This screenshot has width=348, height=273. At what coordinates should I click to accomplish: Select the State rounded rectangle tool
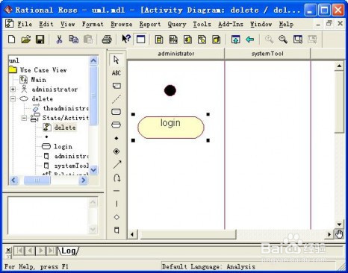(x=116, y=112)
